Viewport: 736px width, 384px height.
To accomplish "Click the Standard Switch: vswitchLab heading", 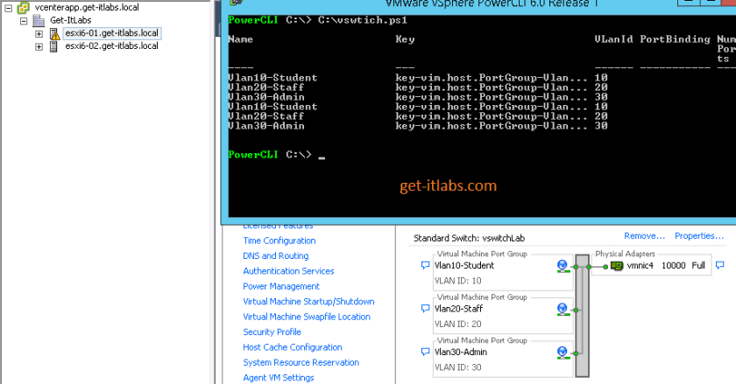I will pyautogui.click(x=469, y=238).
